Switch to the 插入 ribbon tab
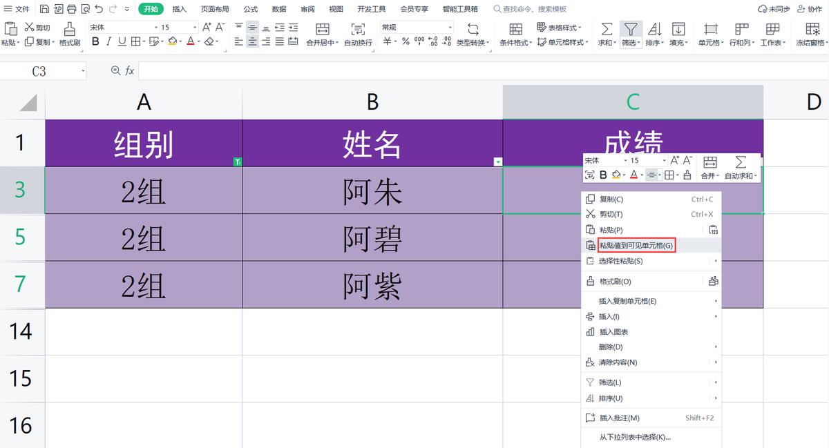Screen dimensions: 829x448 [x=178, y=9]
